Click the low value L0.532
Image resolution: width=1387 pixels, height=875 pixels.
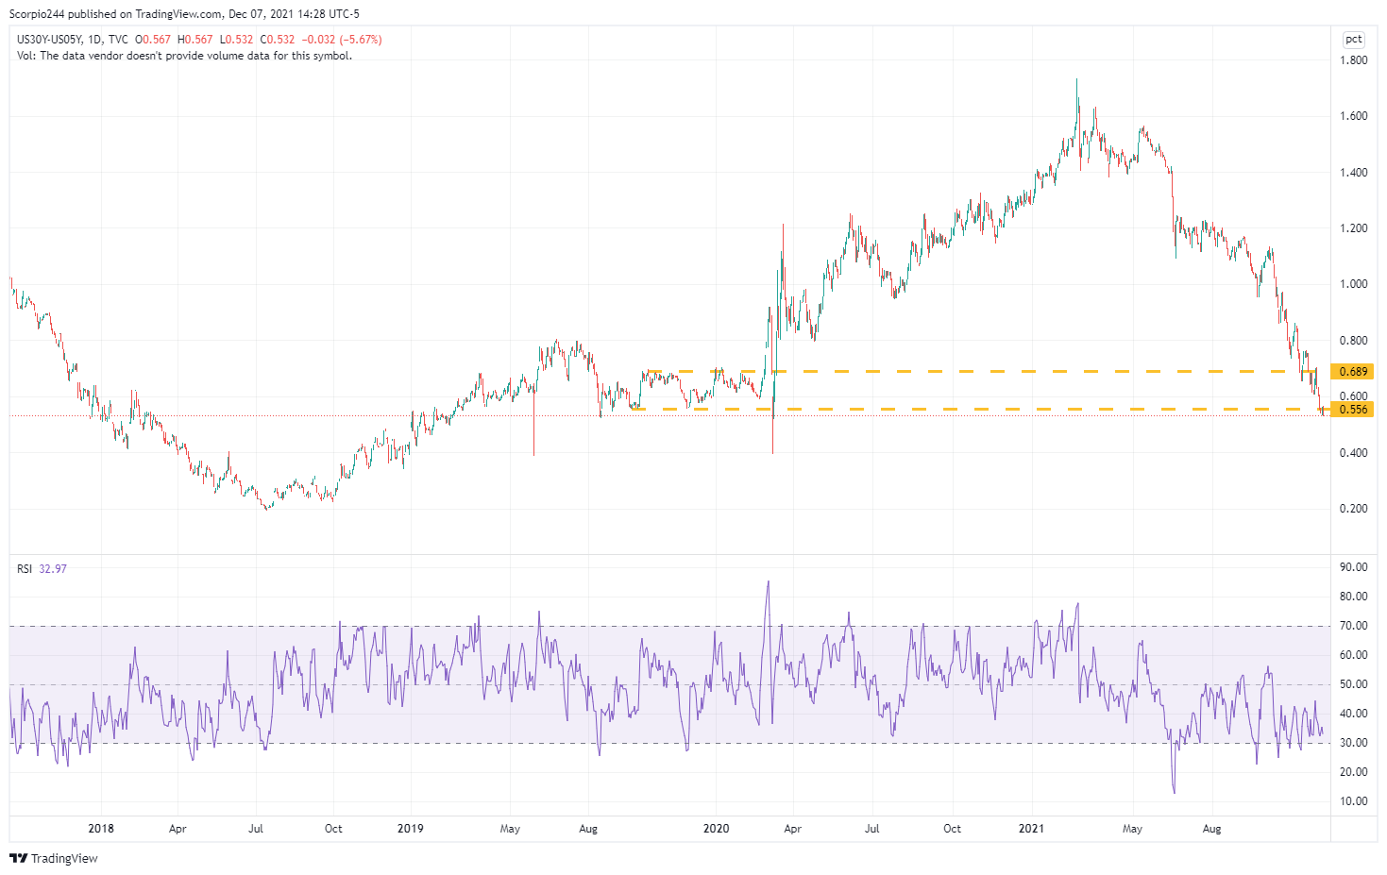[x=236, y=40]
